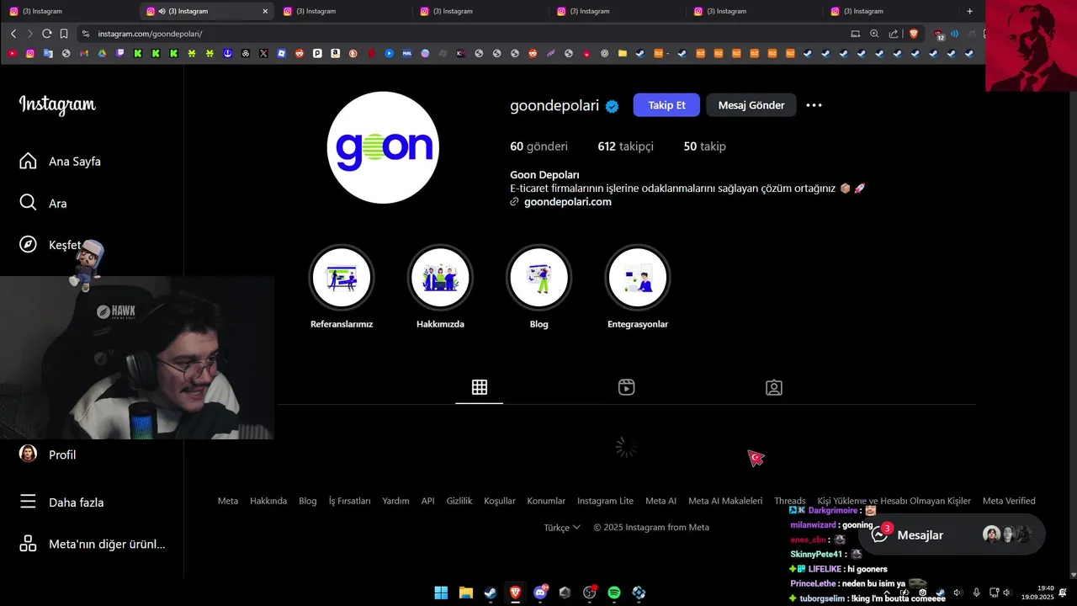The image size is (1077, 606).
Task: Click the instagram.com address bar
Action: point(463,34)
